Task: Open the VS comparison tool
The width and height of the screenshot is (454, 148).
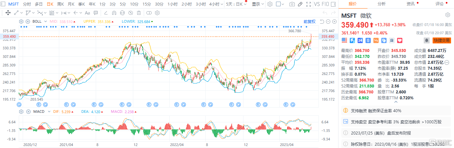Action: click(317, 4)
